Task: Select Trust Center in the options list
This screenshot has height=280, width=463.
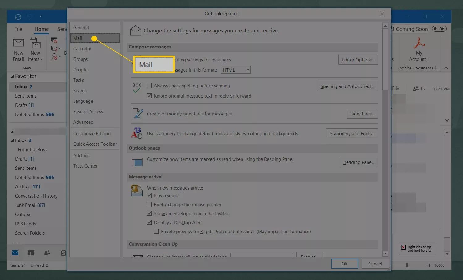Action: tap(95, 166)
